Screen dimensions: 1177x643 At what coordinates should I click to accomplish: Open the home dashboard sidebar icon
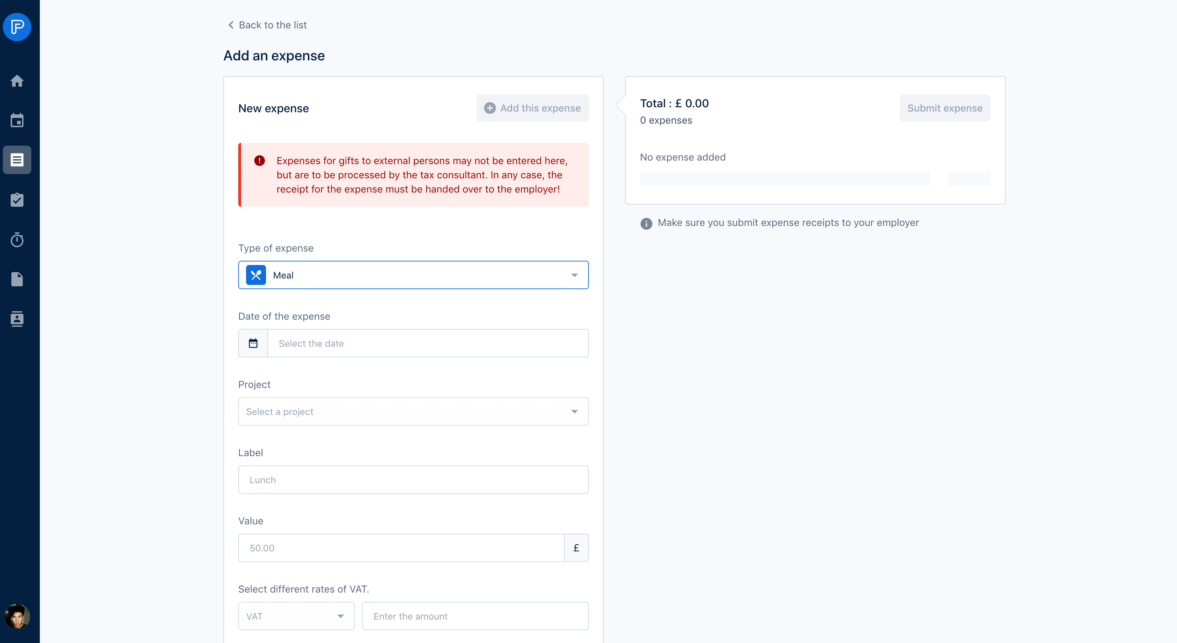(x=17, y=81)
